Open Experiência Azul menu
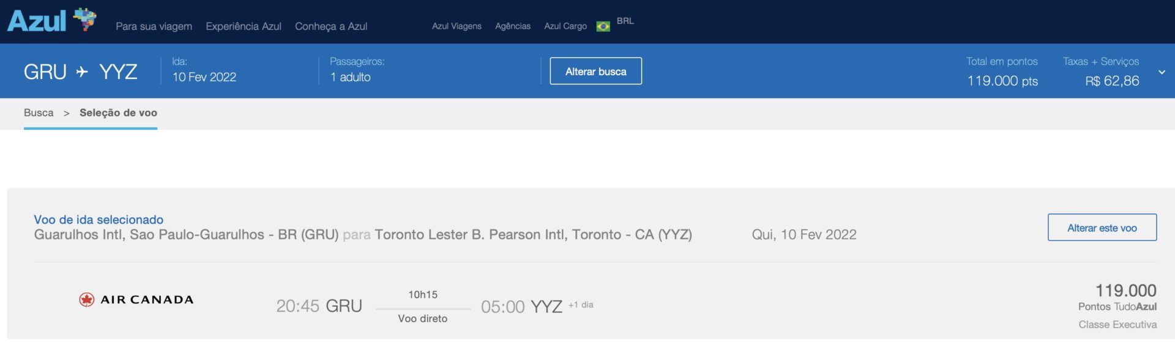The width and height of the screenshot is (1175, 346). pos(244,26)
